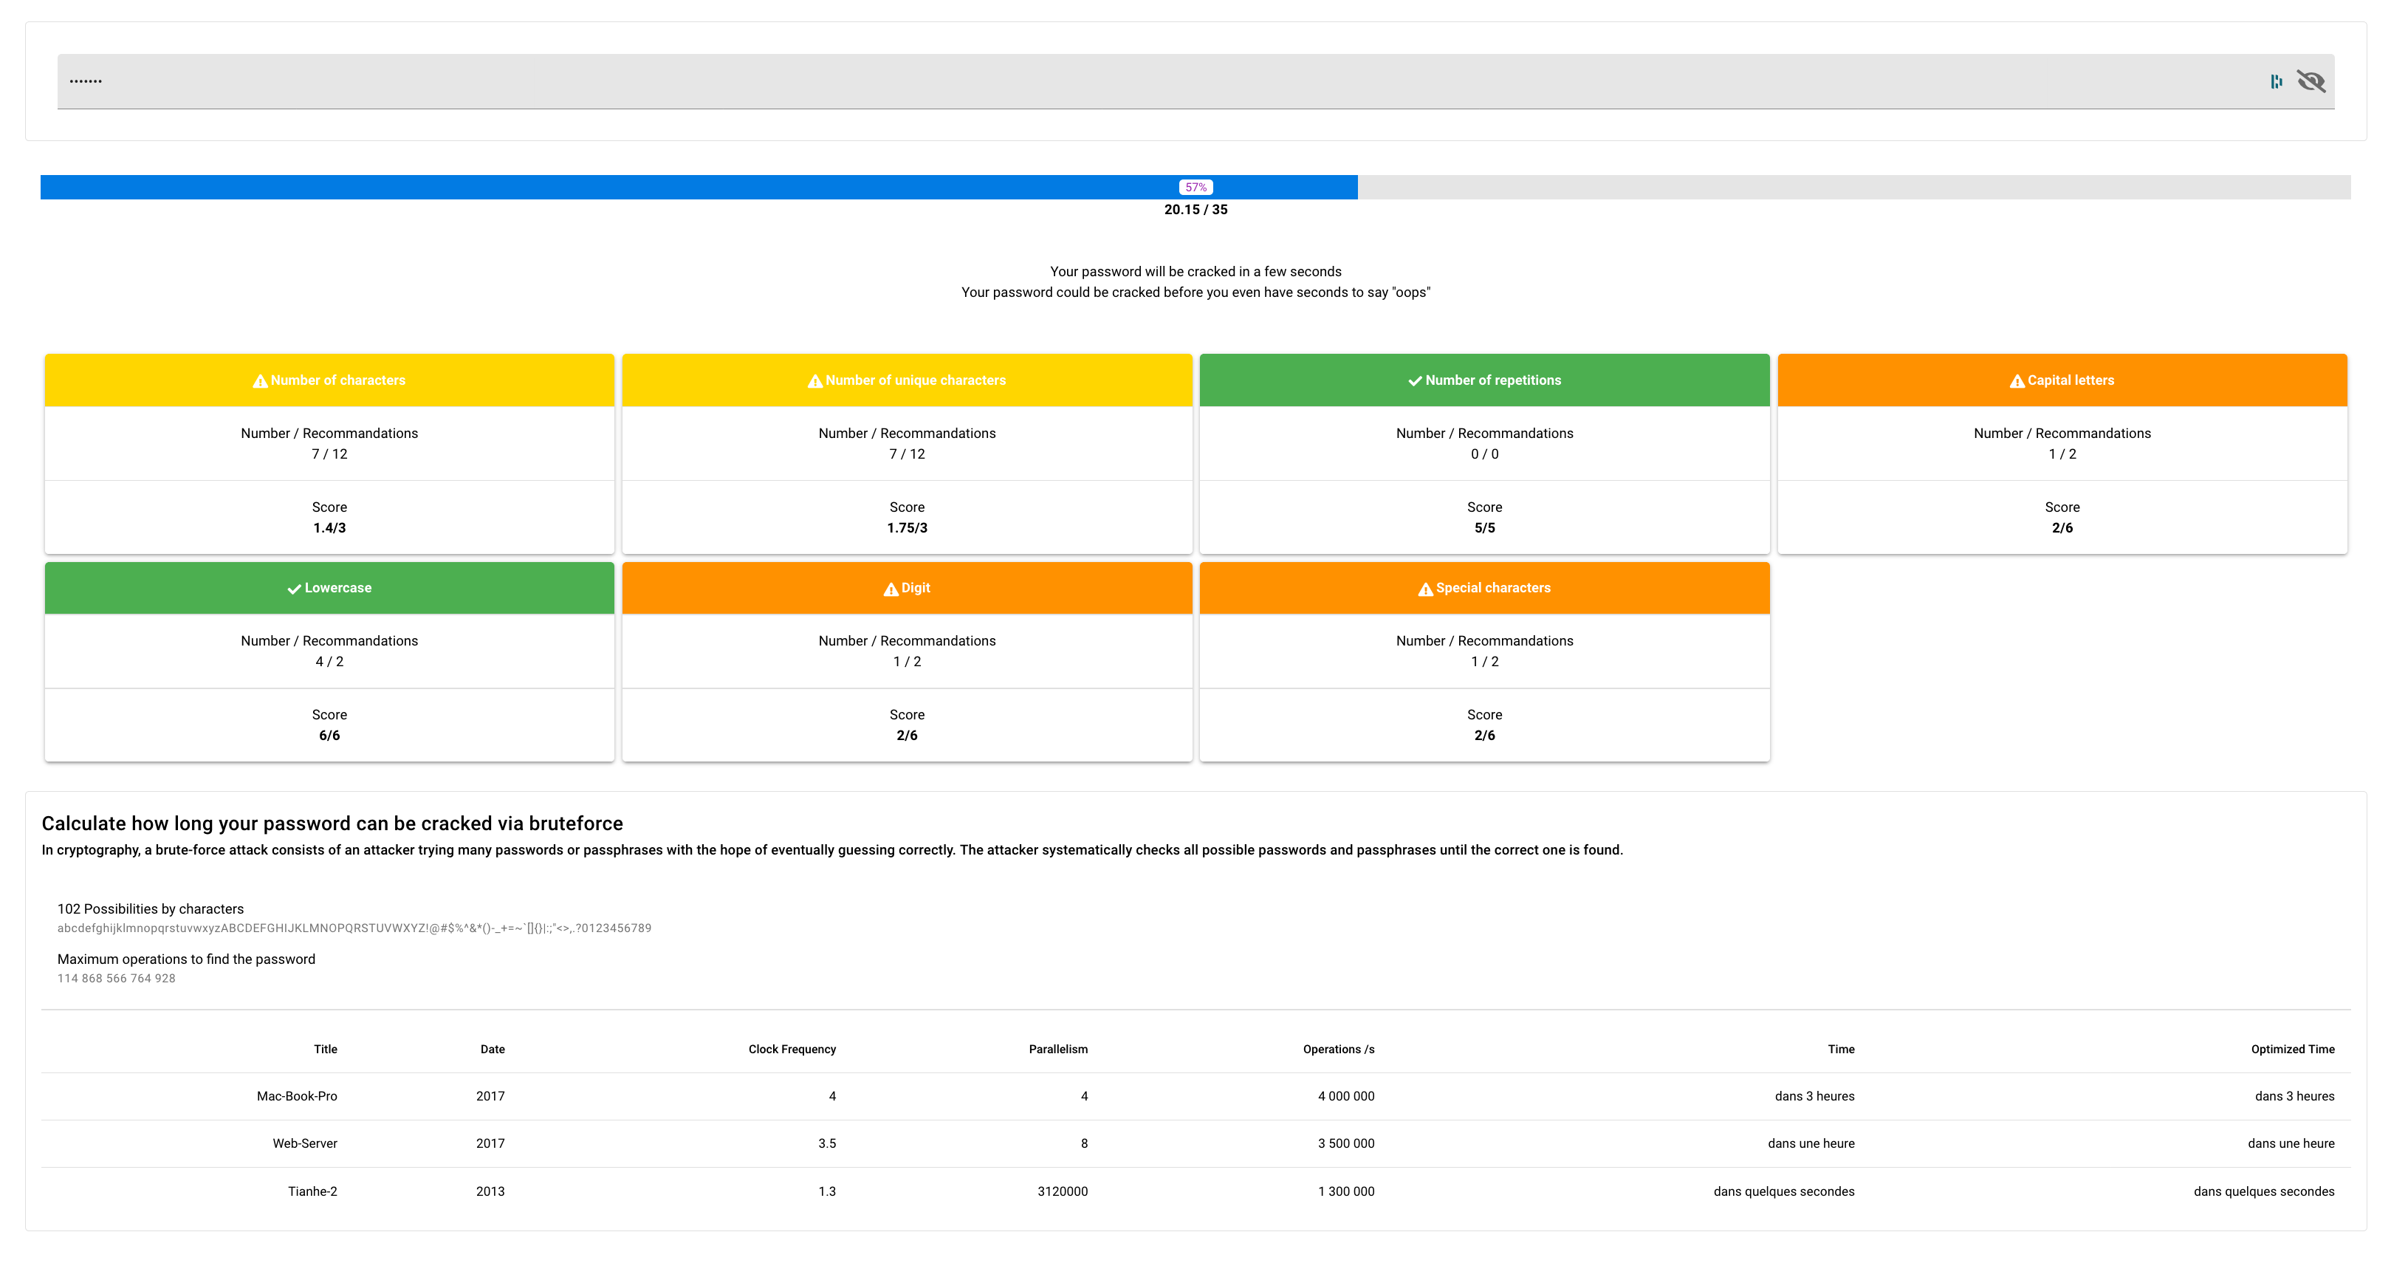Click warning icon on Number of characters
The width and height of the screenshot is (2391, 1263).
(260, 381)
